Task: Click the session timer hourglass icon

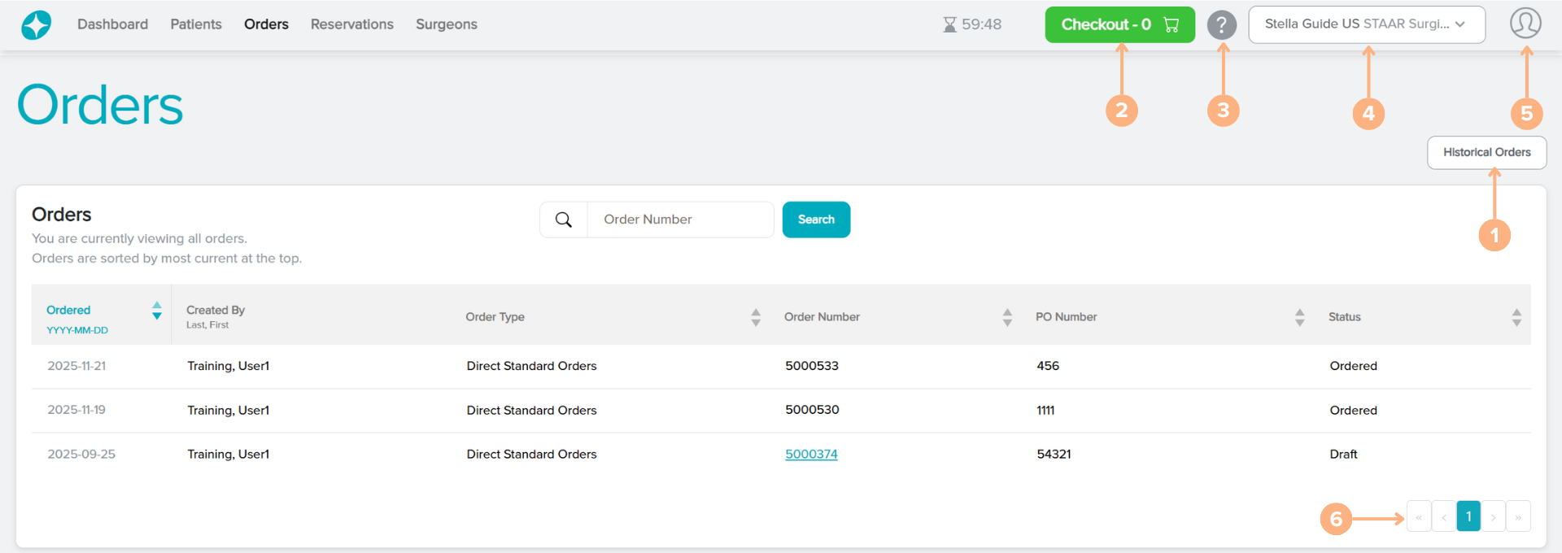Action: tap(949, 25)
